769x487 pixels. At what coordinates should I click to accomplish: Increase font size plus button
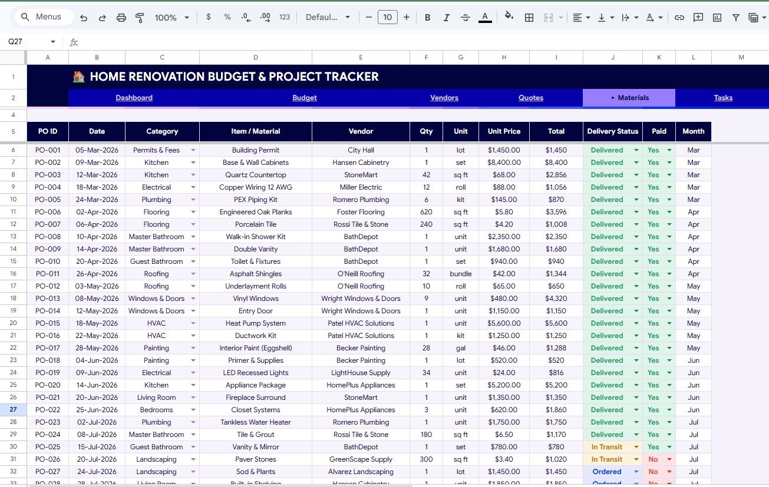(407, 17)
